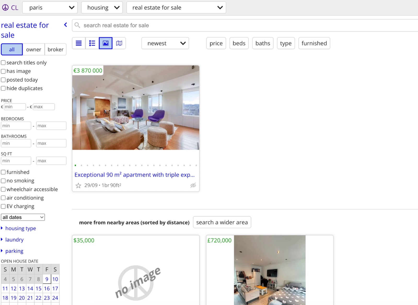
Task: Select day 17 in open house calendar
Action: click(55, 289)
